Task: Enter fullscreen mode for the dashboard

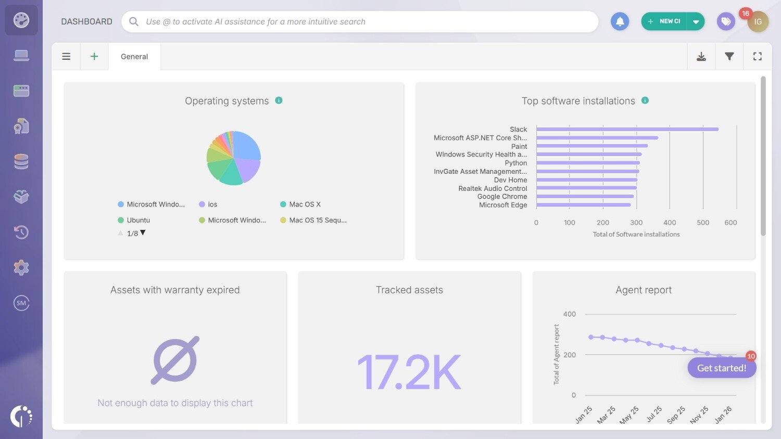Action: tap(758, 56)
